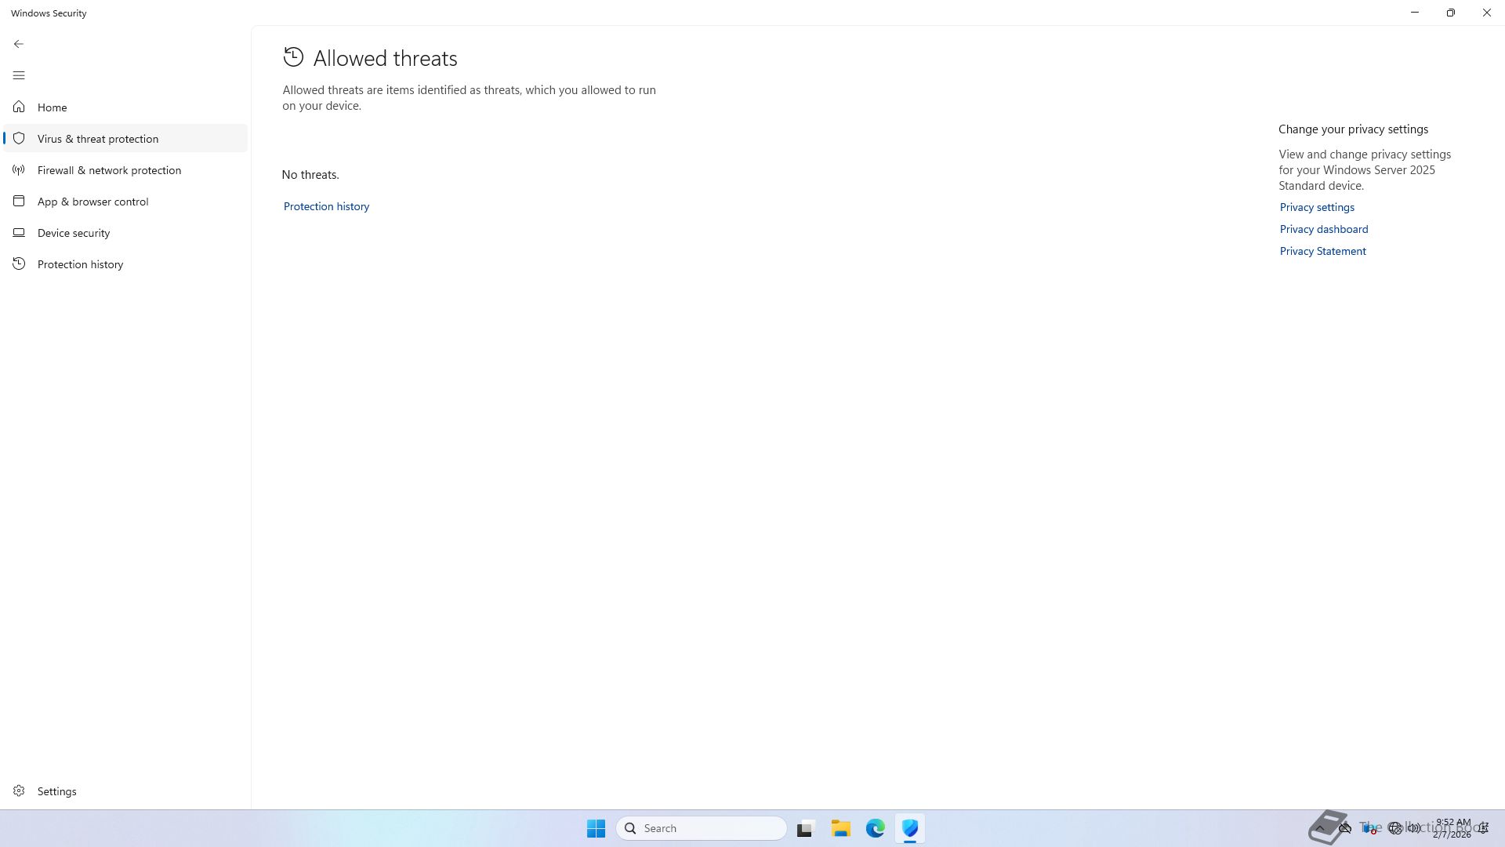Click the Virus & threat protection shield icon

(x=19, y=138)
